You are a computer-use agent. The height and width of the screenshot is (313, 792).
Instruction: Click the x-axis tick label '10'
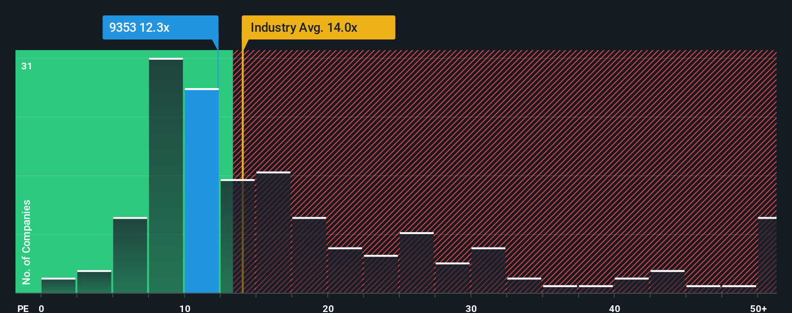(185, 308)
